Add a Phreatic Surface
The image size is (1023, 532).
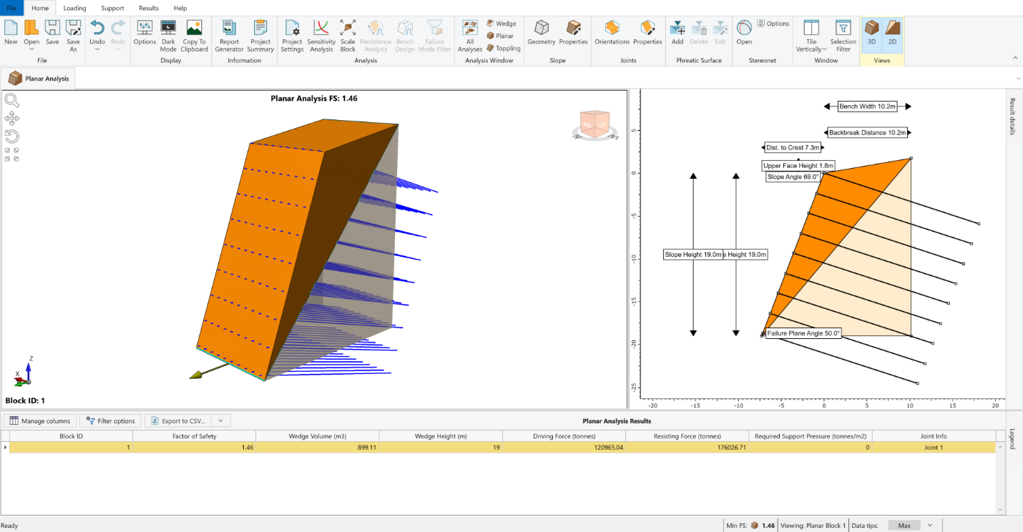click(x=677, y=33)
